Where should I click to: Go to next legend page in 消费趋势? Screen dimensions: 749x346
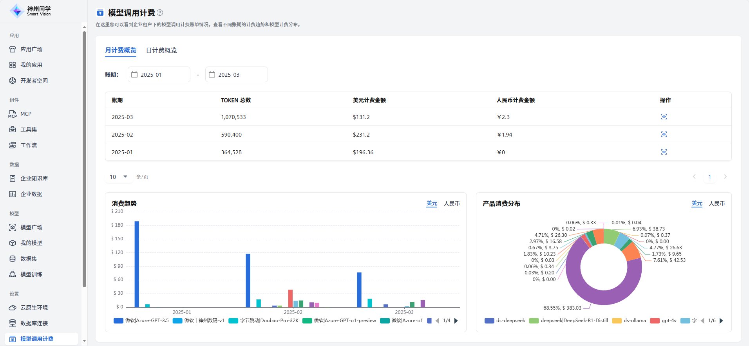point(456,321)
